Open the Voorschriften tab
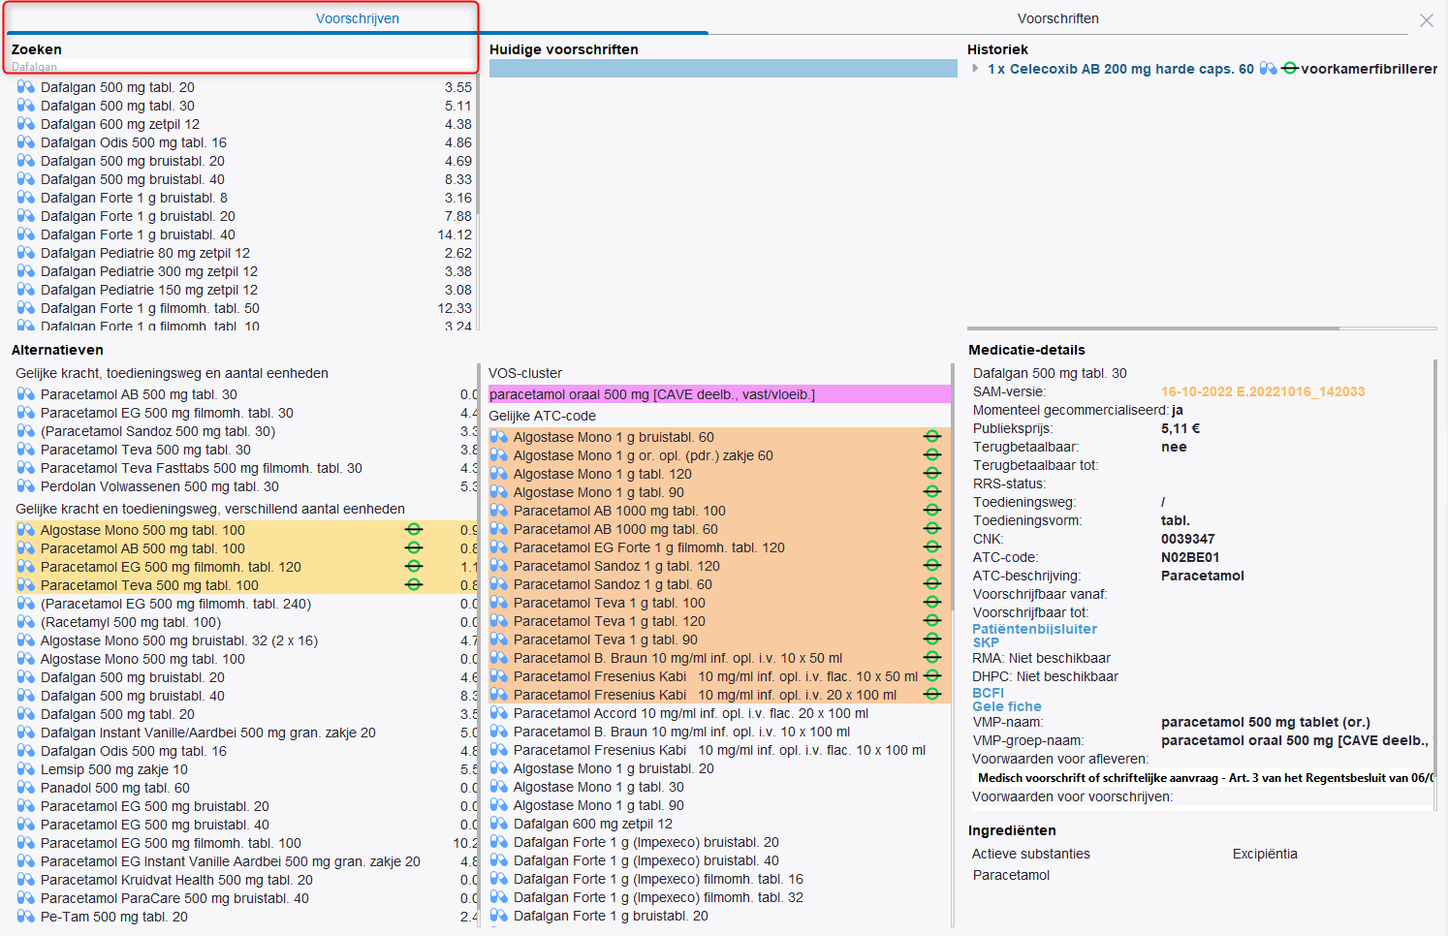The image size is (1448, 936). [x=1057, y=18]
